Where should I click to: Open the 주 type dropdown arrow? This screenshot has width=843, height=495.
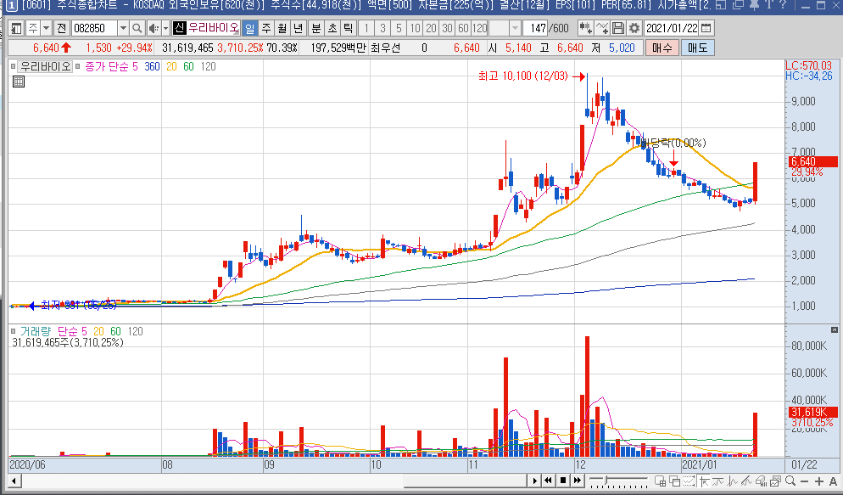[x=46, y=28]
